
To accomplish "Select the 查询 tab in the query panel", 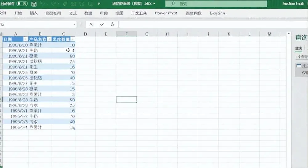I will tap(299, 48).
